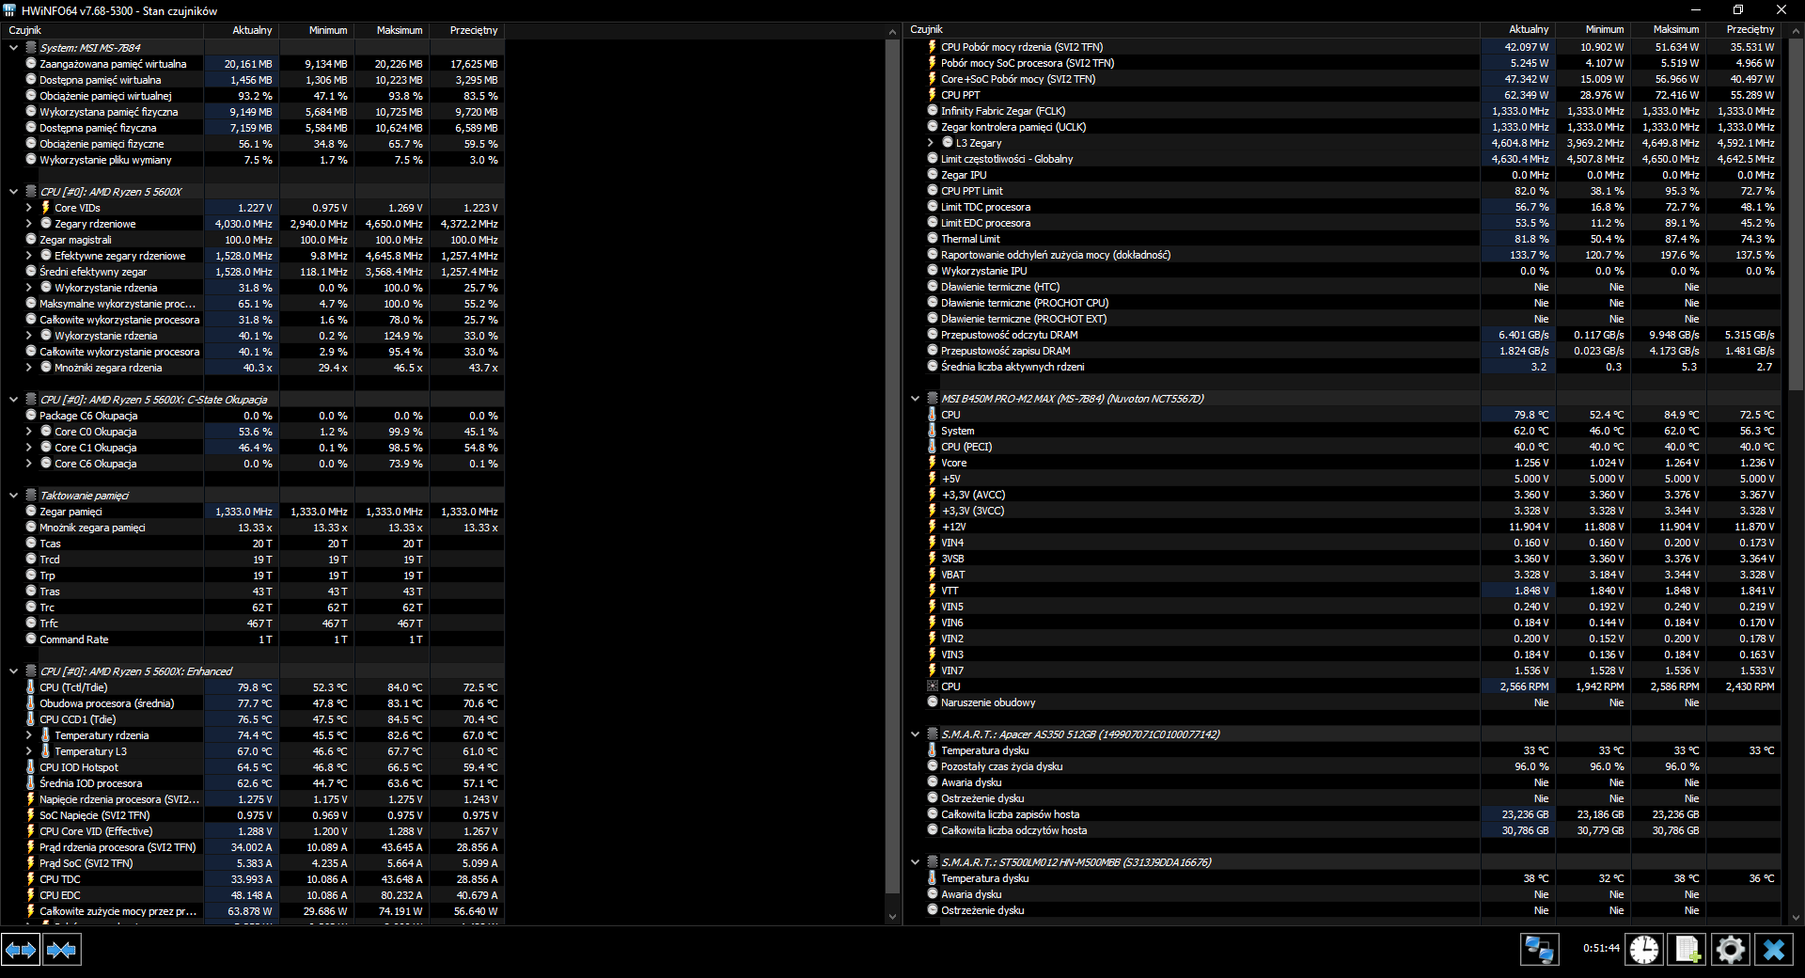Select the Mnożnik zegara pamięci row

tap(252, 528)
